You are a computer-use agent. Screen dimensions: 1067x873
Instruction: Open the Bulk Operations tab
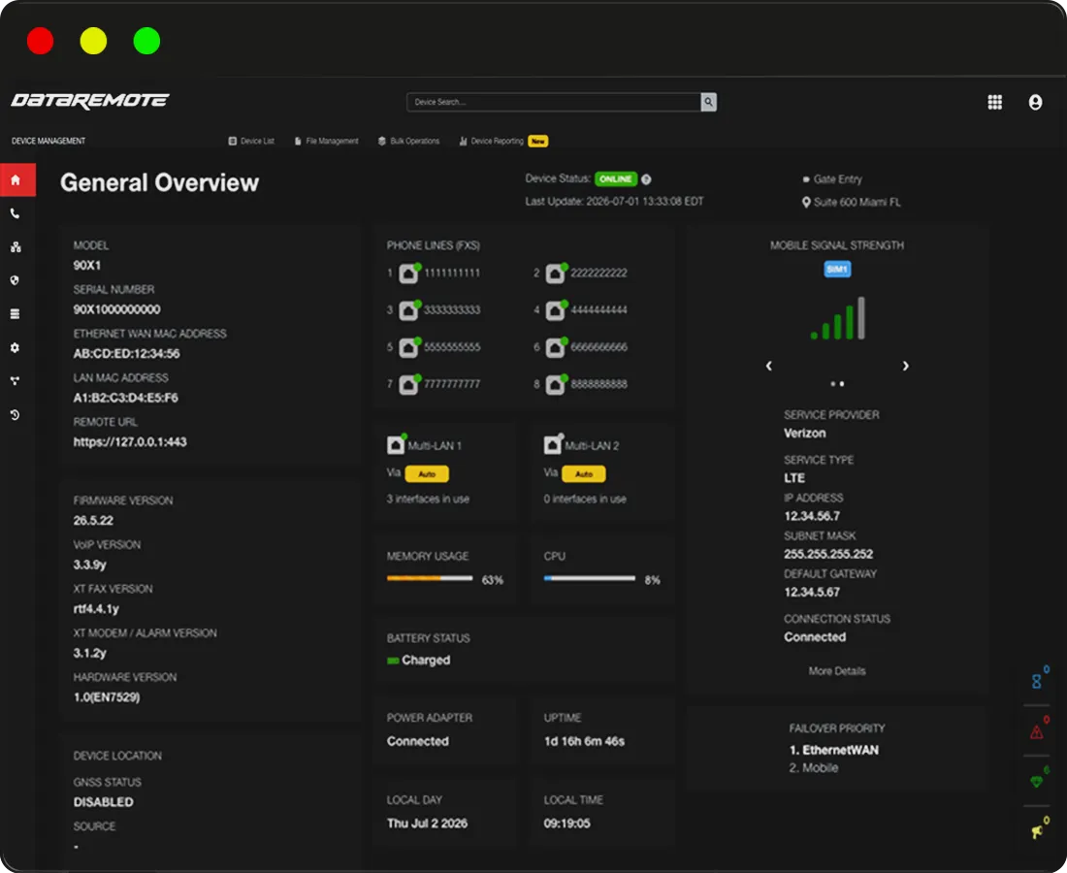point(409,141)
